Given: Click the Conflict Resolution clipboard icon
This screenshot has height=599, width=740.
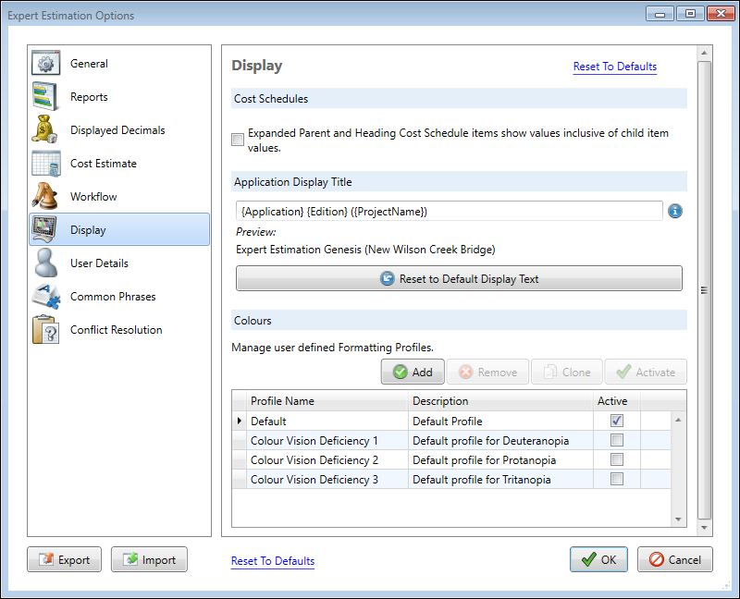Looking at the screenshot, I should point(46,330).
